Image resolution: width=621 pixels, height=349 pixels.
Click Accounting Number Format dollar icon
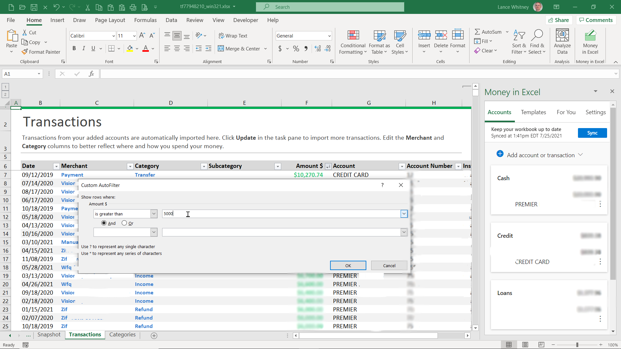pos(280,49)
